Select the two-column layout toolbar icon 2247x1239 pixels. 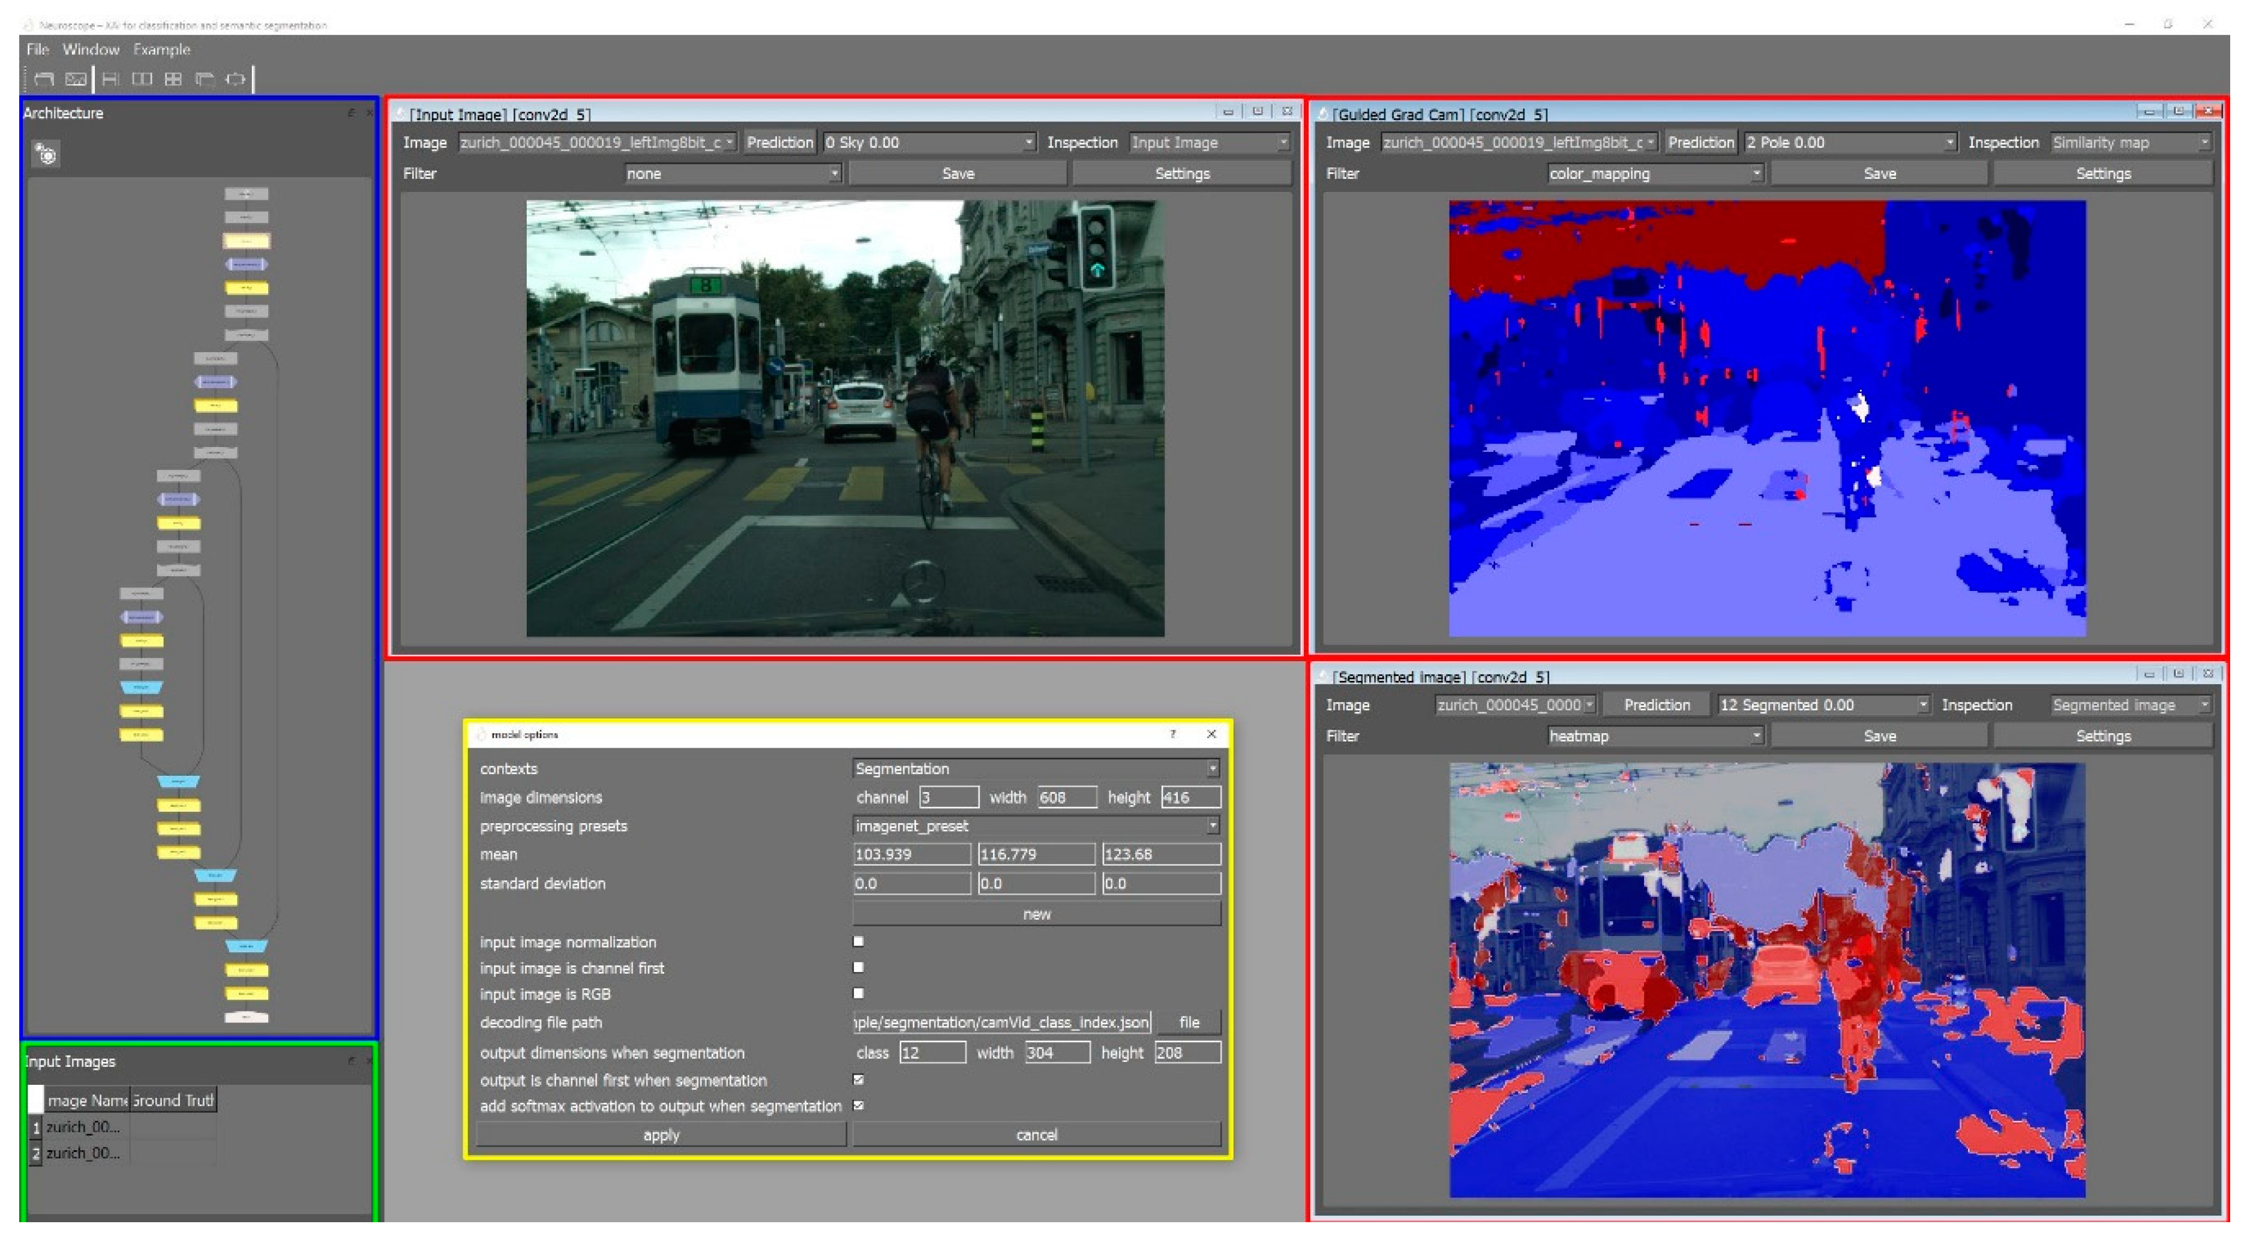[142, 79]
